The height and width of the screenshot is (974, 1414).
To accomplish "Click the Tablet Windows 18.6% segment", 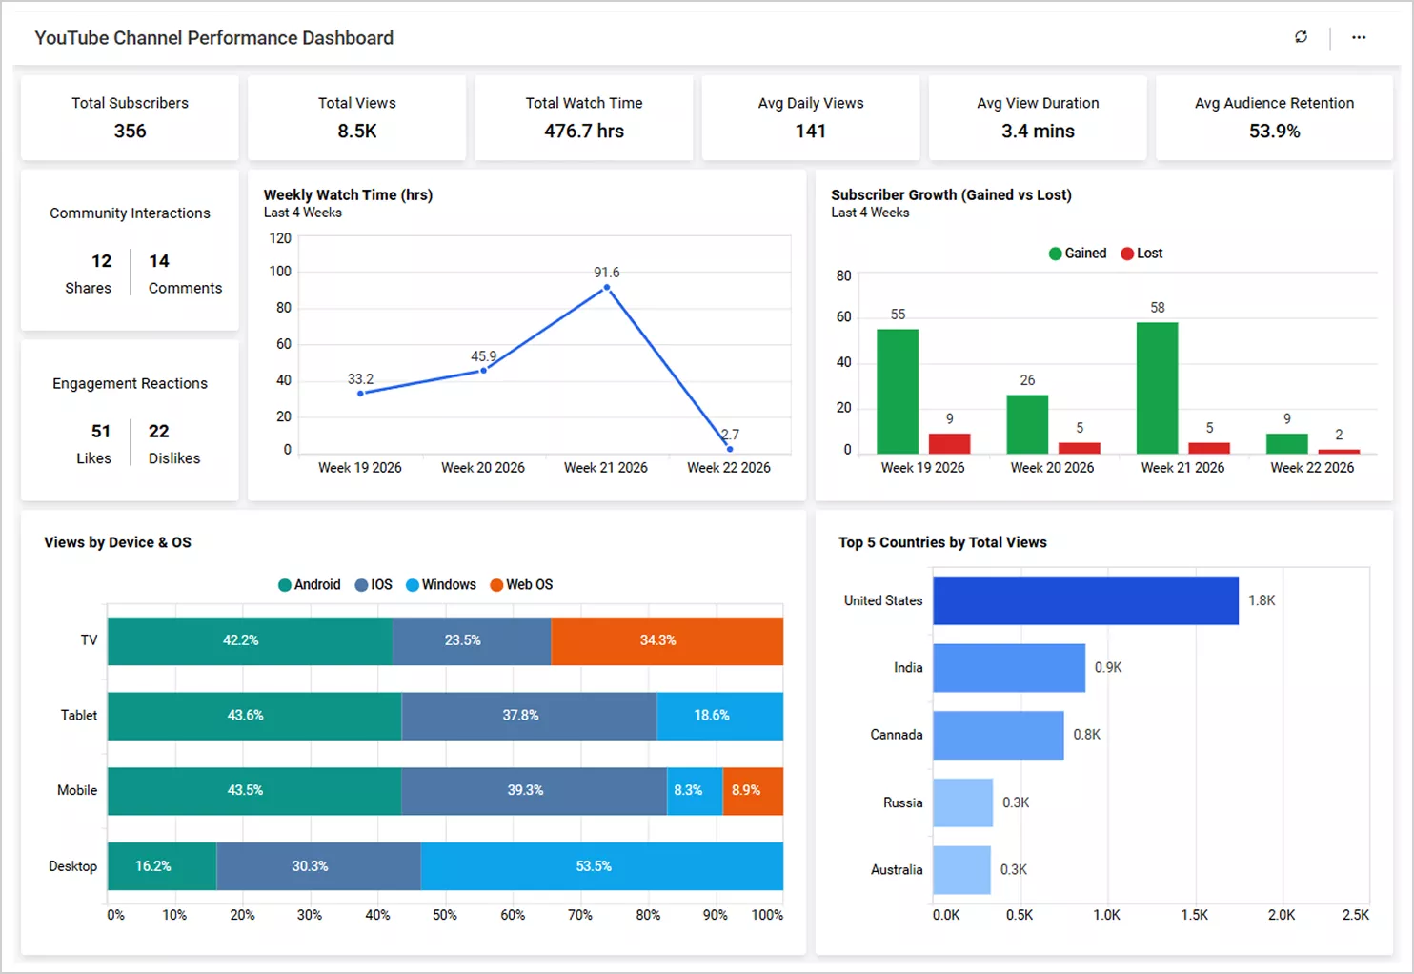I will pos(720,716).
